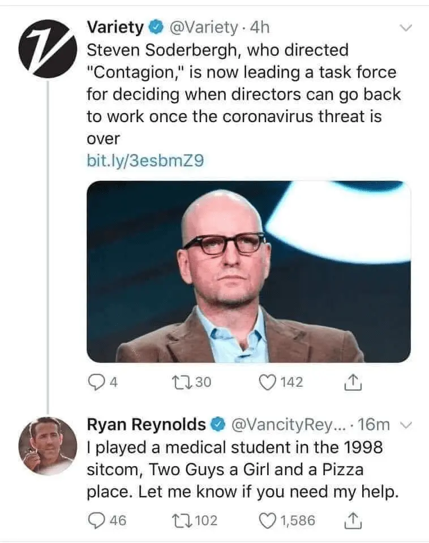Share the Variety tweet
Screen dimensions: 429x543
click(x=353, y=383)
